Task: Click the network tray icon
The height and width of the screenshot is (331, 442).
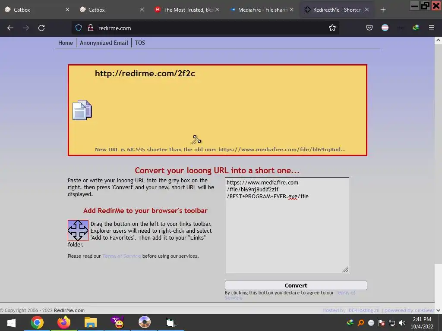Action: coord(392,323)
